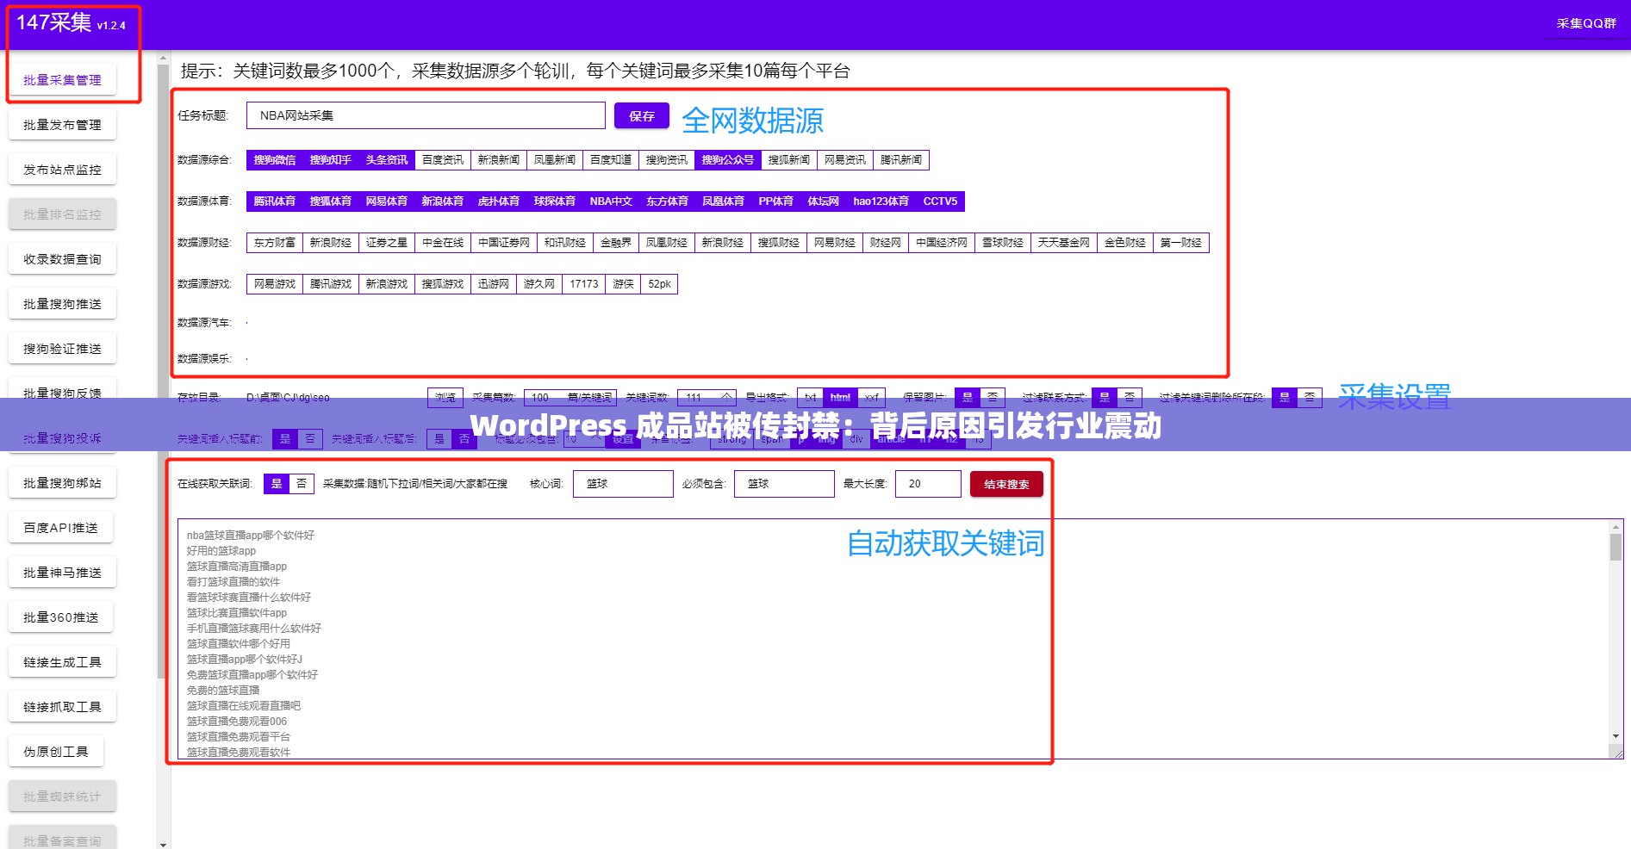
Task: Toggle 在线获取关联词 to 否
Action: click(303, 483)
